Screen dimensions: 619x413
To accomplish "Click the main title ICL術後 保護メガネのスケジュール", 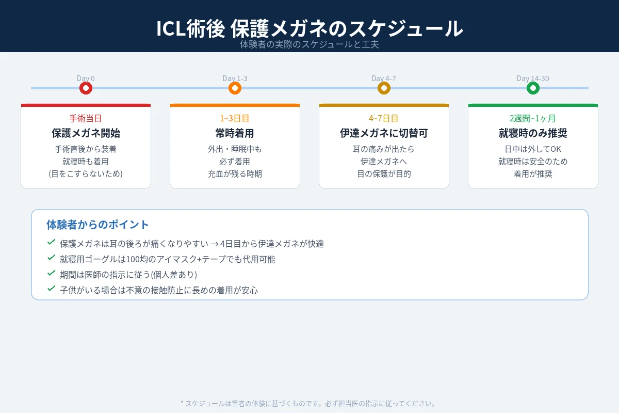I will tap(309, 29).
